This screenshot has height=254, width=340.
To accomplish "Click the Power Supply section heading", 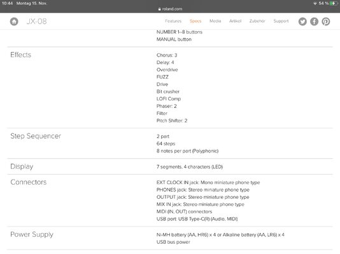I will coord(32,234).
